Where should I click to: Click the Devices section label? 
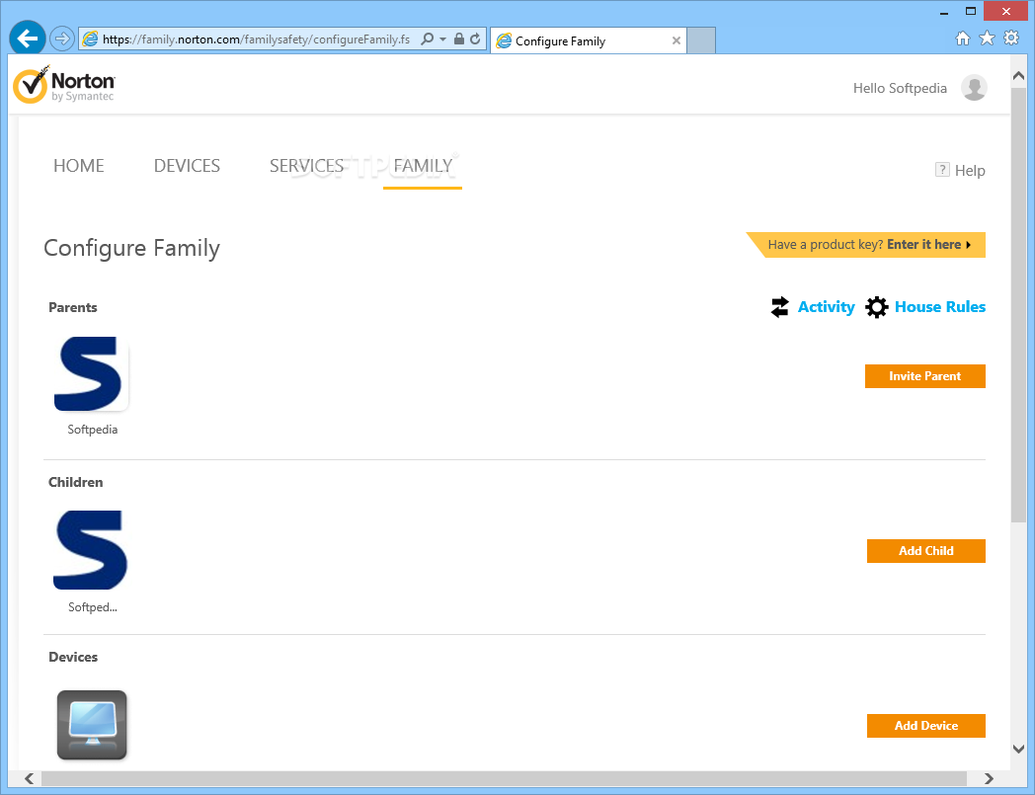tap(73, 658)
